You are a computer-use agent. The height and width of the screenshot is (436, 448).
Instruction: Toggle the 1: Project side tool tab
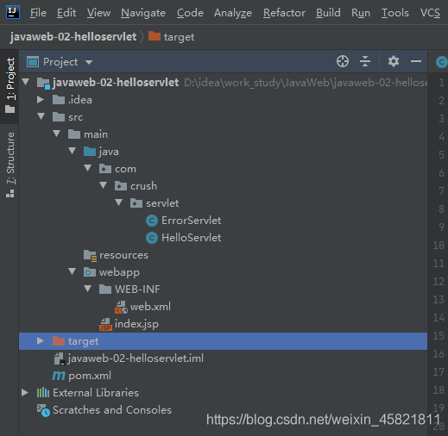pos(10,85)
